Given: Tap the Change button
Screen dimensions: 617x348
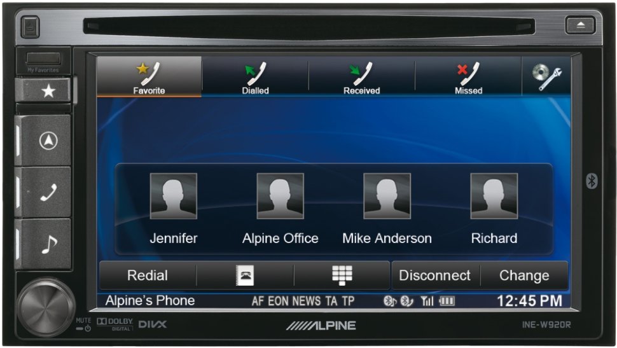Looking at the screenshot, I should [524, 275].
